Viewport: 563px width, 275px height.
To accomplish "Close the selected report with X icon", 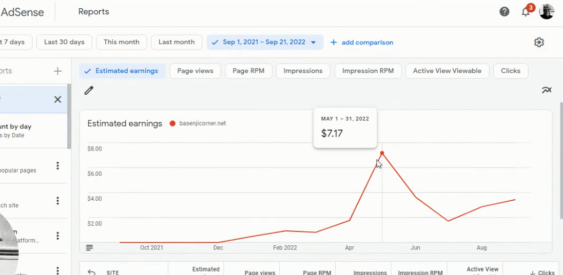I will tap(57, 99).
